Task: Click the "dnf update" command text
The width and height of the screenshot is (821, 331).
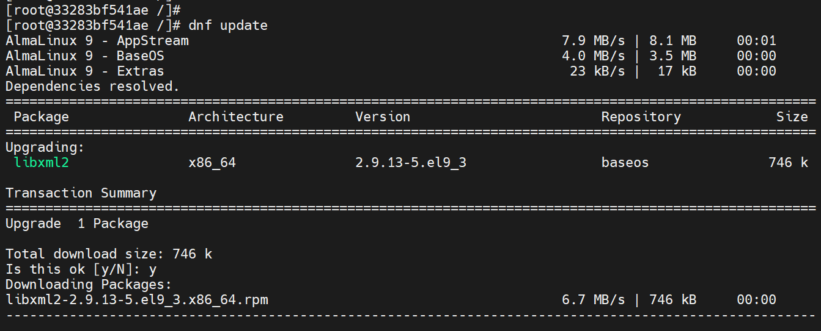Action: coord(228,26)
